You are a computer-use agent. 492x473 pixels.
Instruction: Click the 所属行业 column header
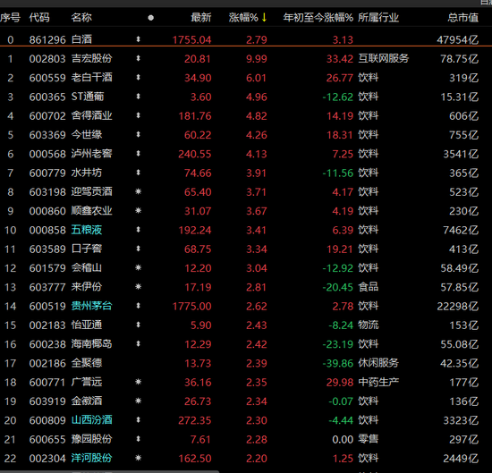pyautogui.click(x=378, y=18)
